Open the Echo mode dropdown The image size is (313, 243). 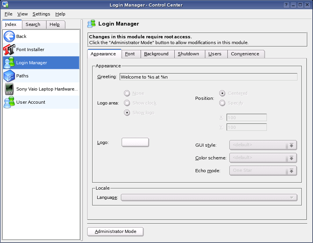(x=263, y=171)
